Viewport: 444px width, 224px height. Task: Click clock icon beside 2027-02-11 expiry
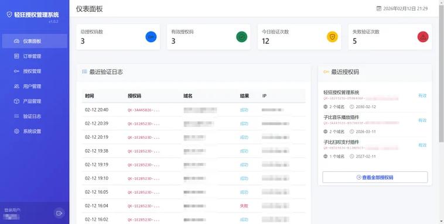pyautogui.click(x=351, y=156)
